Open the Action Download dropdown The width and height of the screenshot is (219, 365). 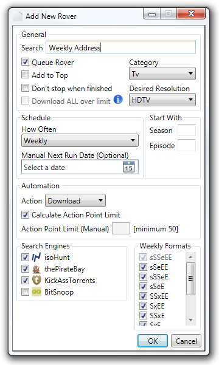pos(75,200)
